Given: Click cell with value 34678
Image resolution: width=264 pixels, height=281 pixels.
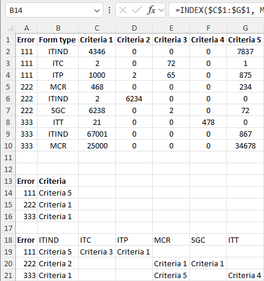Looking at the screenshot, I should coord(245,146).
